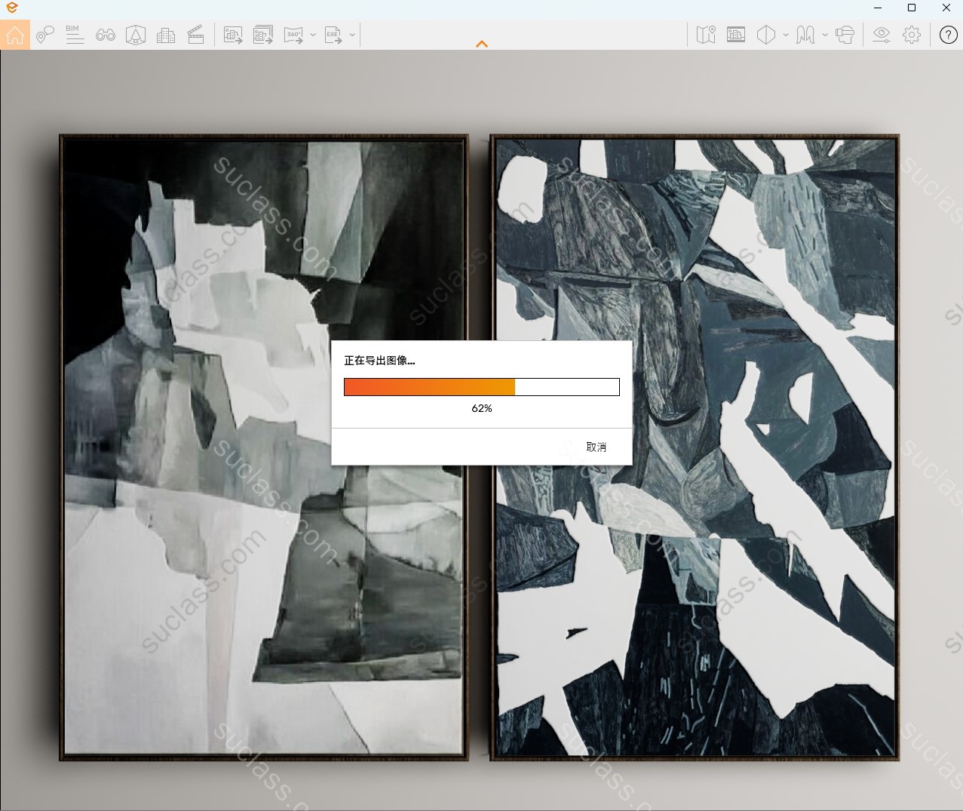Toggle the eye view settings icon
Screen dimensions: 963x811
[881, 35]
